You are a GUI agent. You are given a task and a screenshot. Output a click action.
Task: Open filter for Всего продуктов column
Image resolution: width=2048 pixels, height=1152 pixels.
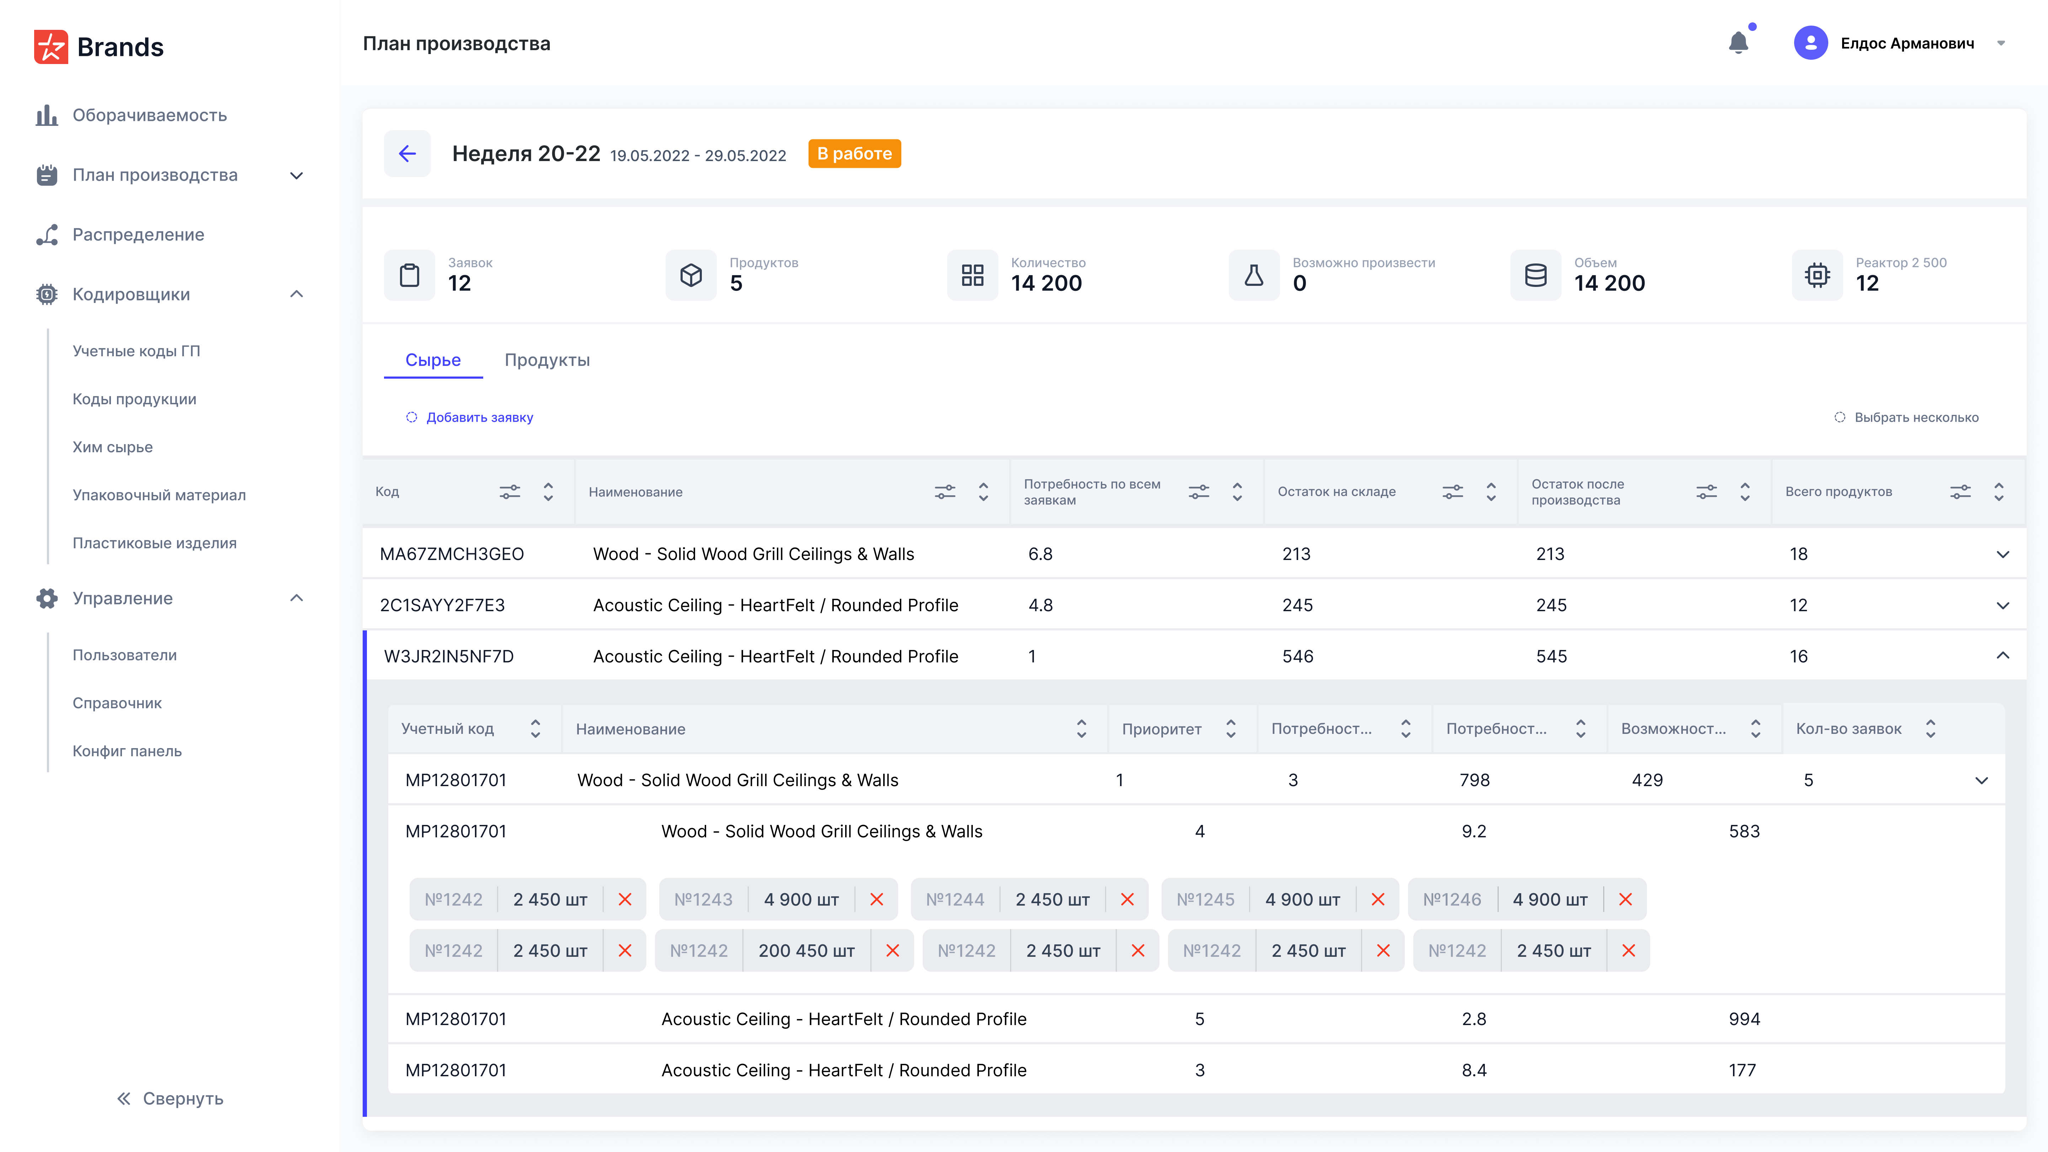pos(1960,491)
